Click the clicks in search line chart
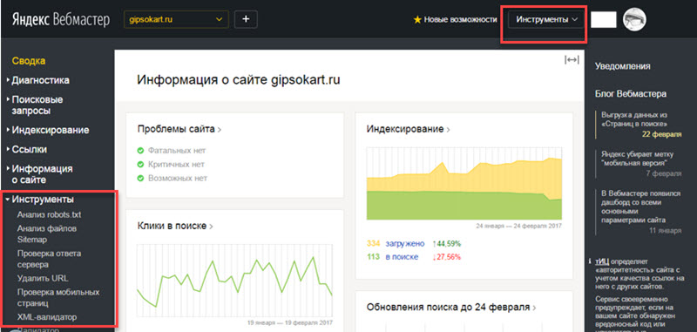Viewport: 697px width, 332px height. coord(234,281)
